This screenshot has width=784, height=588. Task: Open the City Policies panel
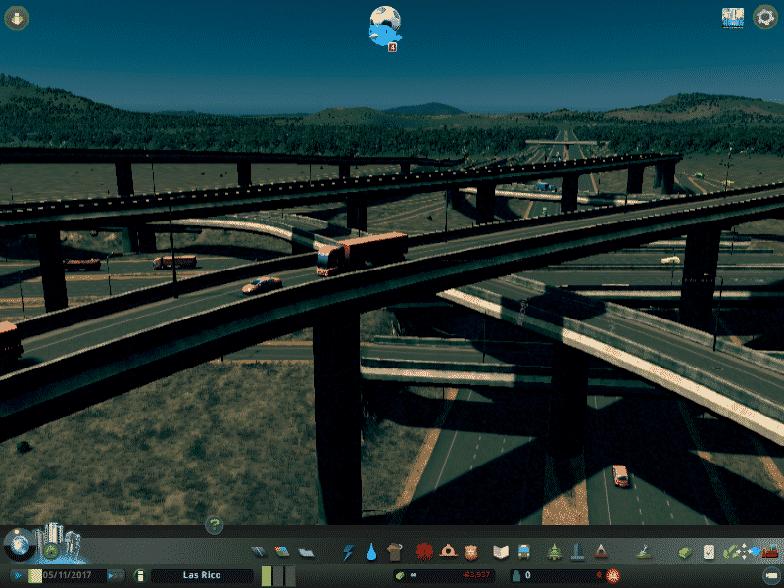(708, 552)
